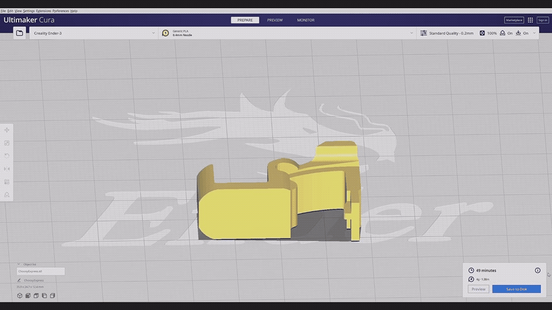The image size is (552, 310).
Task: Select the Rotate tool
Action: click(7, 156)
